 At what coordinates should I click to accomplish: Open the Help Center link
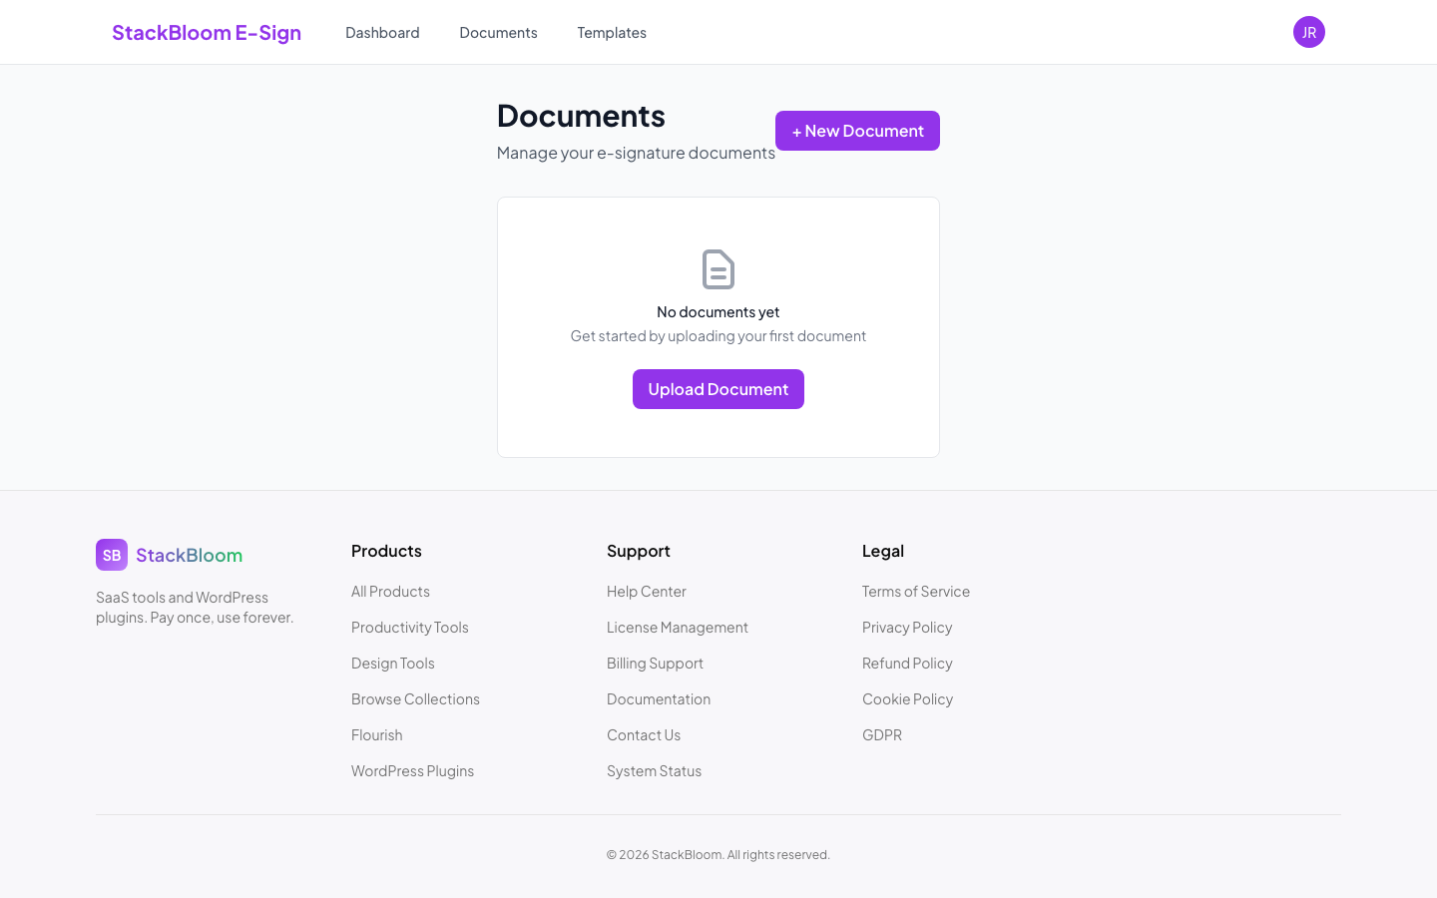[647, 591]
